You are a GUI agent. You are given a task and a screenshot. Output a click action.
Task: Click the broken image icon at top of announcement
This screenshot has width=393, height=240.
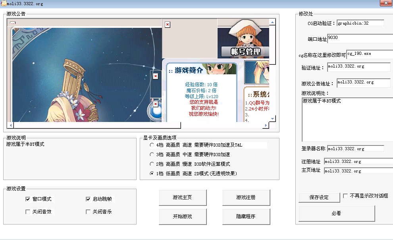coord(167,25)
